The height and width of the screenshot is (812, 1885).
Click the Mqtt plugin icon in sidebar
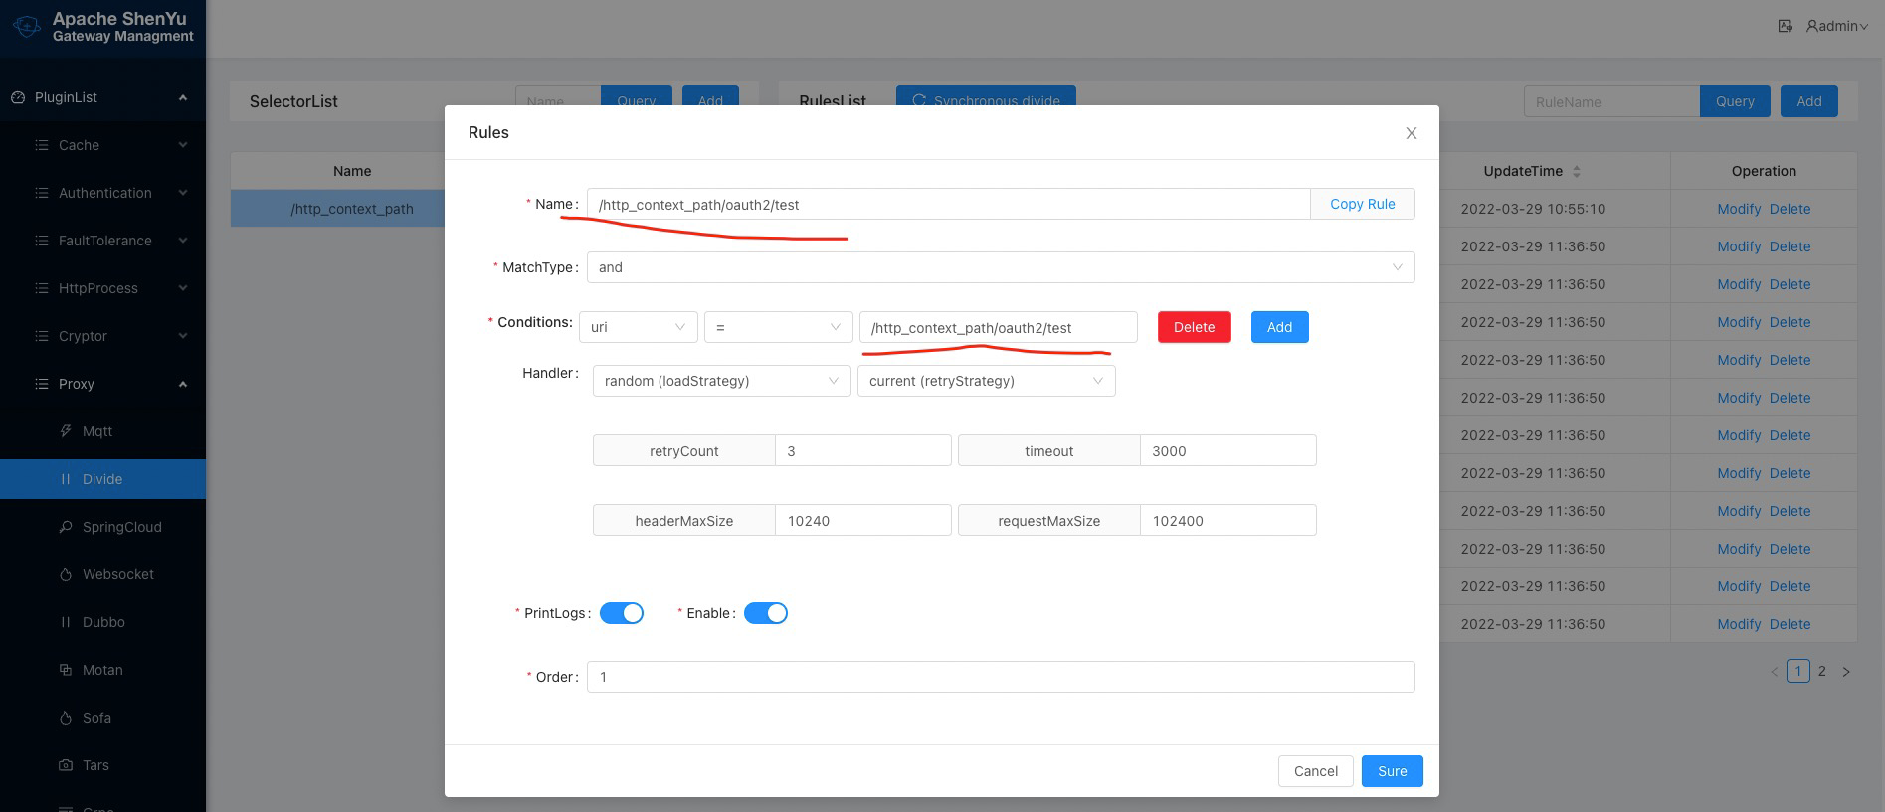point(66,431)
